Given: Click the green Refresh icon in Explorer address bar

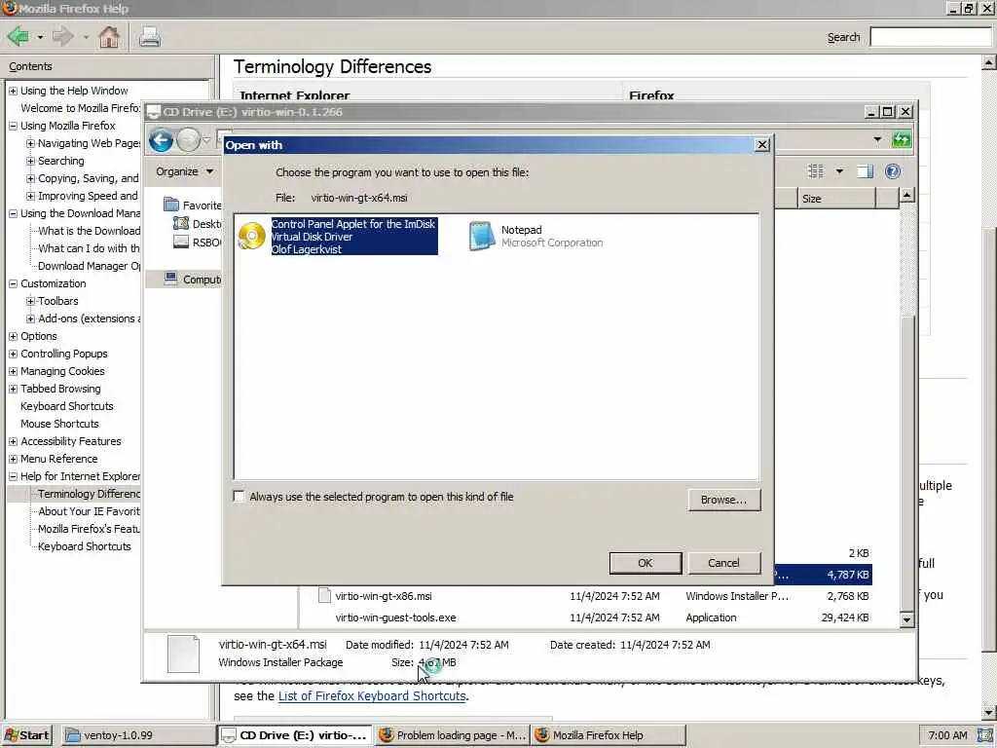Looking at the screenshot, I should pos(902,139).
